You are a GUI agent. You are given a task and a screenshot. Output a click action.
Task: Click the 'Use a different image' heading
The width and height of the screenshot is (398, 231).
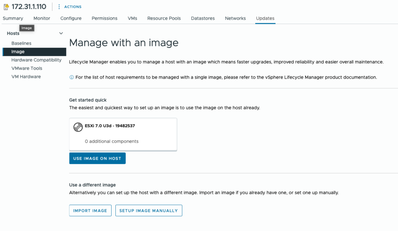pyautogui.click(x=93, y=185)
